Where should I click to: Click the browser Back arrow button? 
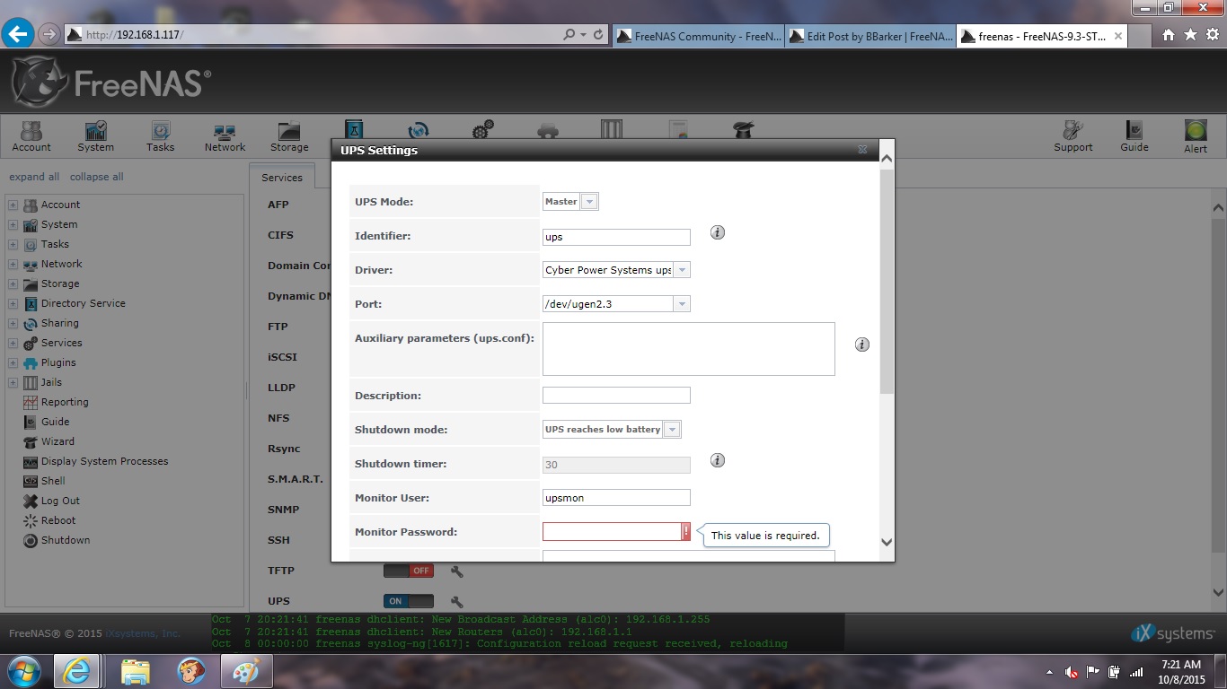pyautogui.click(x=18, y=34)
